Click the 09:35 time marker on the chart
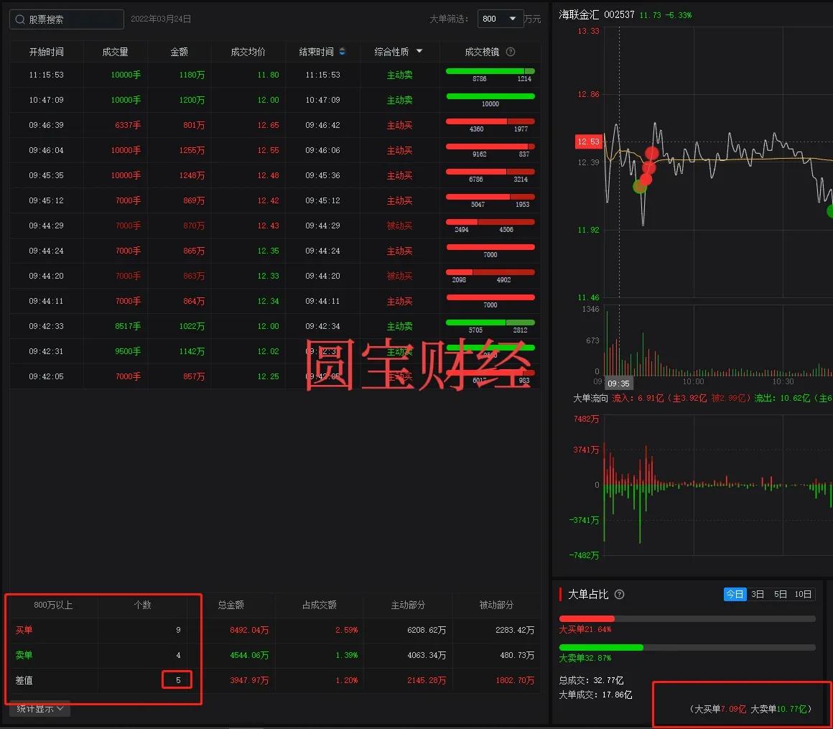Screen dimensions: 833x729 point(619,383)
